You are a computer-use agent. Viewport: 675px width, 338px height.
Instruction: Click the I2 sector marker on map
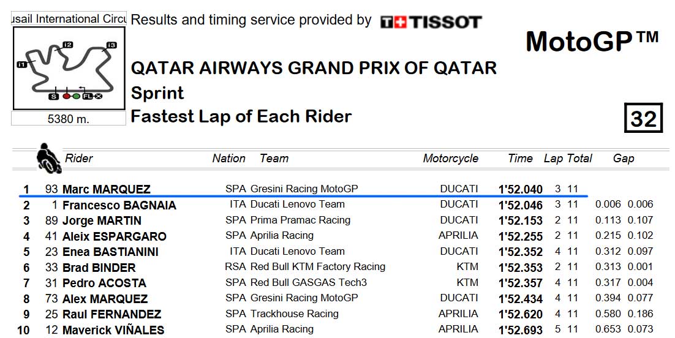(67, 45)
